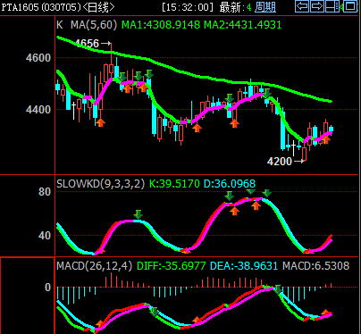Click the D:36.0968 value readout
The image size is (361, 334).
click(x=230, y=184)
